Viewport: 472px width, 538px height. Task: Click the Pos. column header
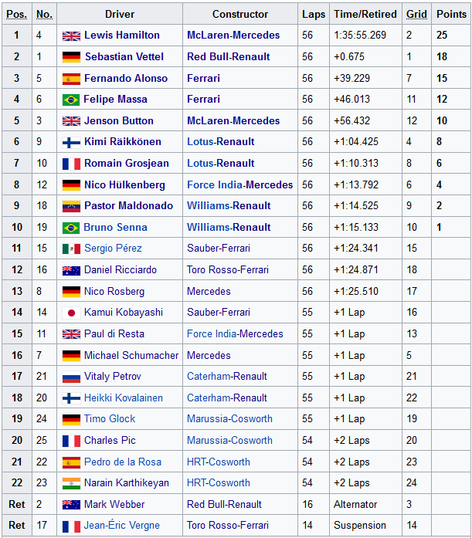16,14
